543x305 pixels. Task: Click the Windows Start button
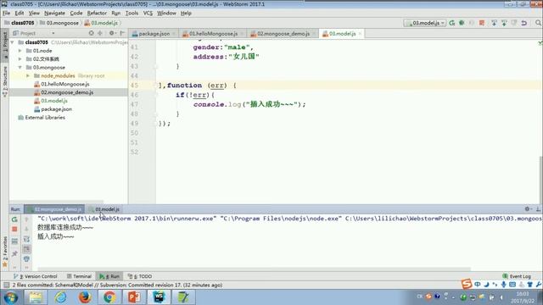pos(11,297)
